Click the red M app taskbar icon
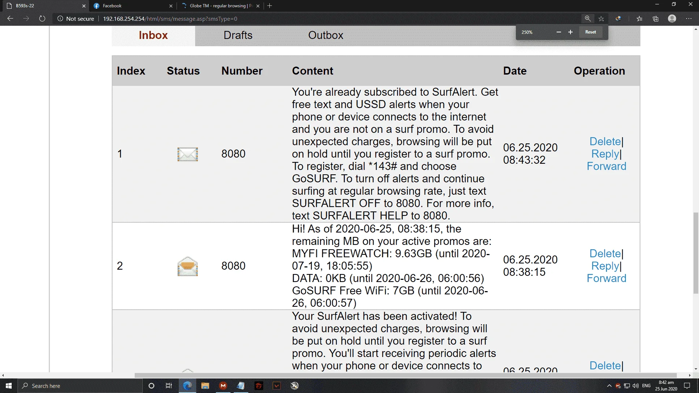Image resolution: width=699 pixels, height=393 pixels. (223, 386)
